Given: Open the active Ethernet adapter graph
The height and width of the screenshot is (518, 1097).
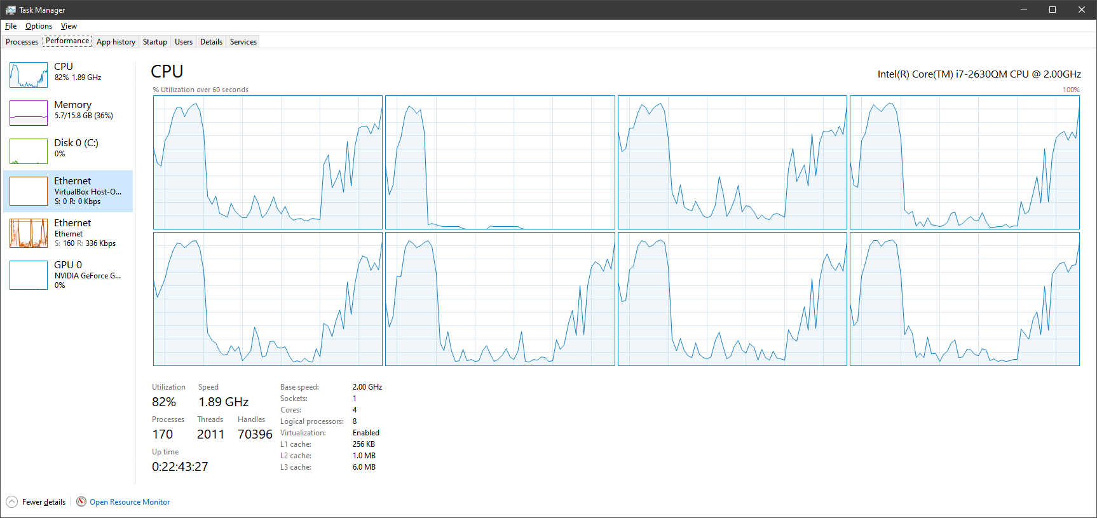Looking at the screenshot, I should 29,233.
